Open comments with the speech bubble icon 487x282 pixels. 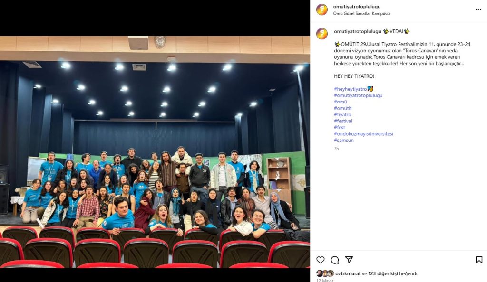(x=334, y=260)
